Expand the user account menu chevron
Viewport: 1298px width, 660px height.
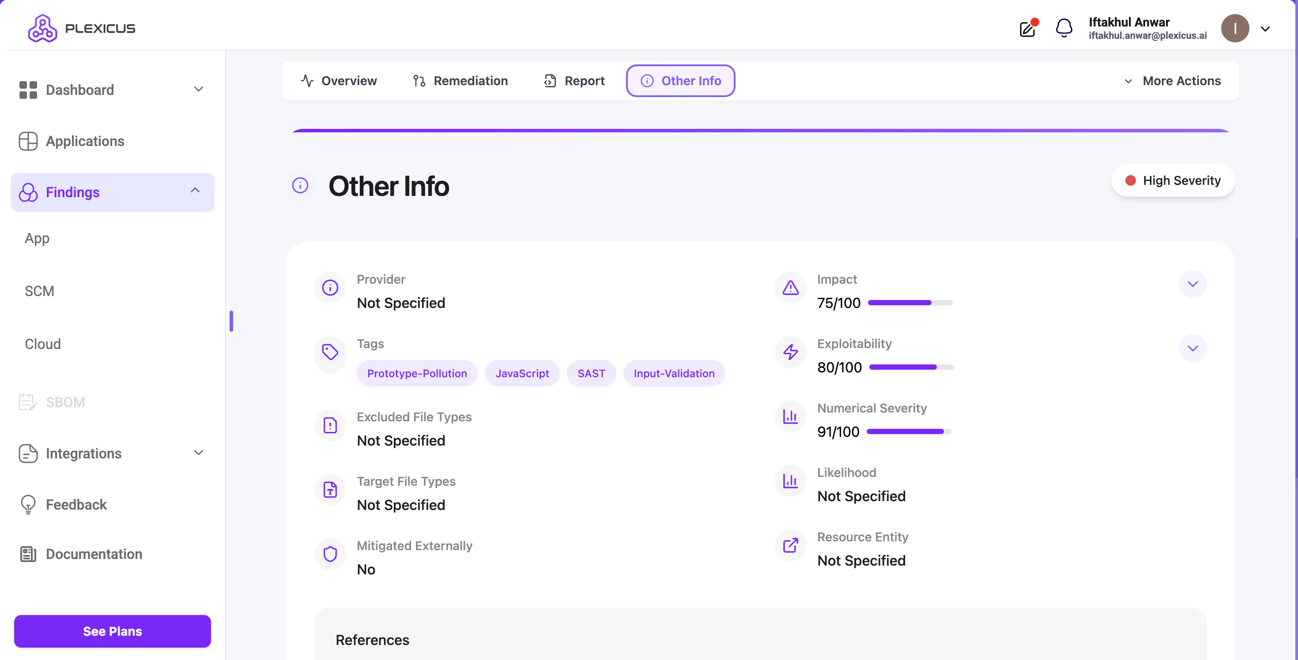(1265, 29)
